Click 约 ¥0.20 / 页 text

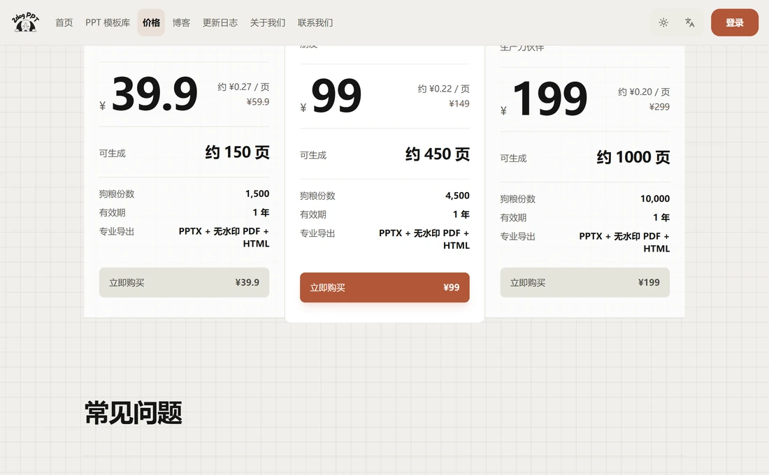[643, 92]
